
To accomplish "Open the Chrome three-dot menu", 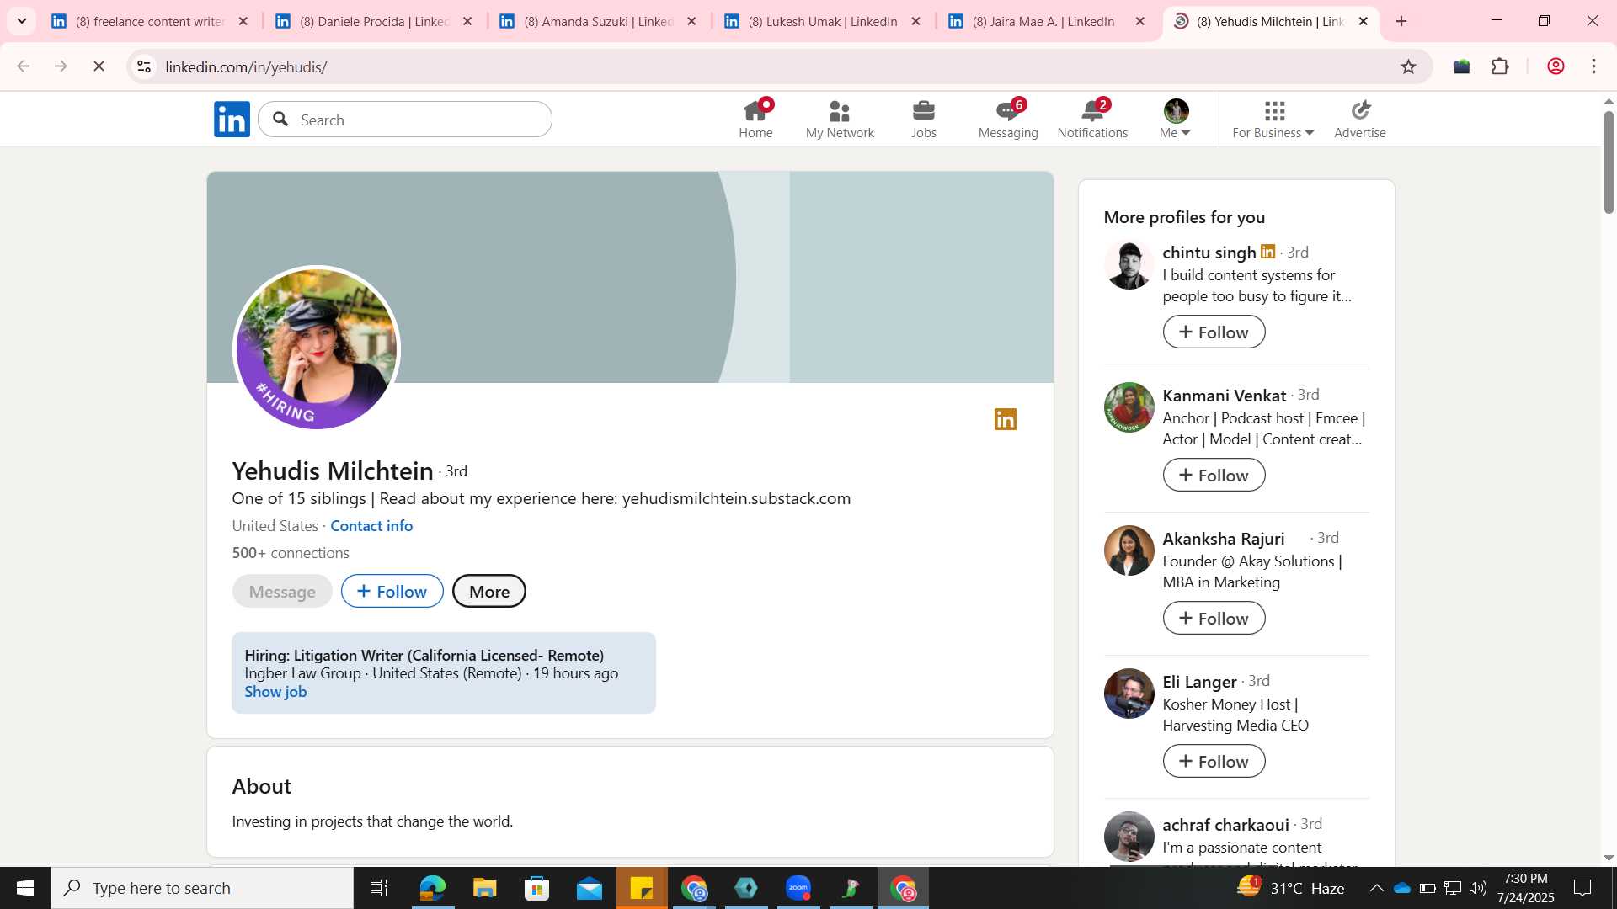I will 1594,66.
